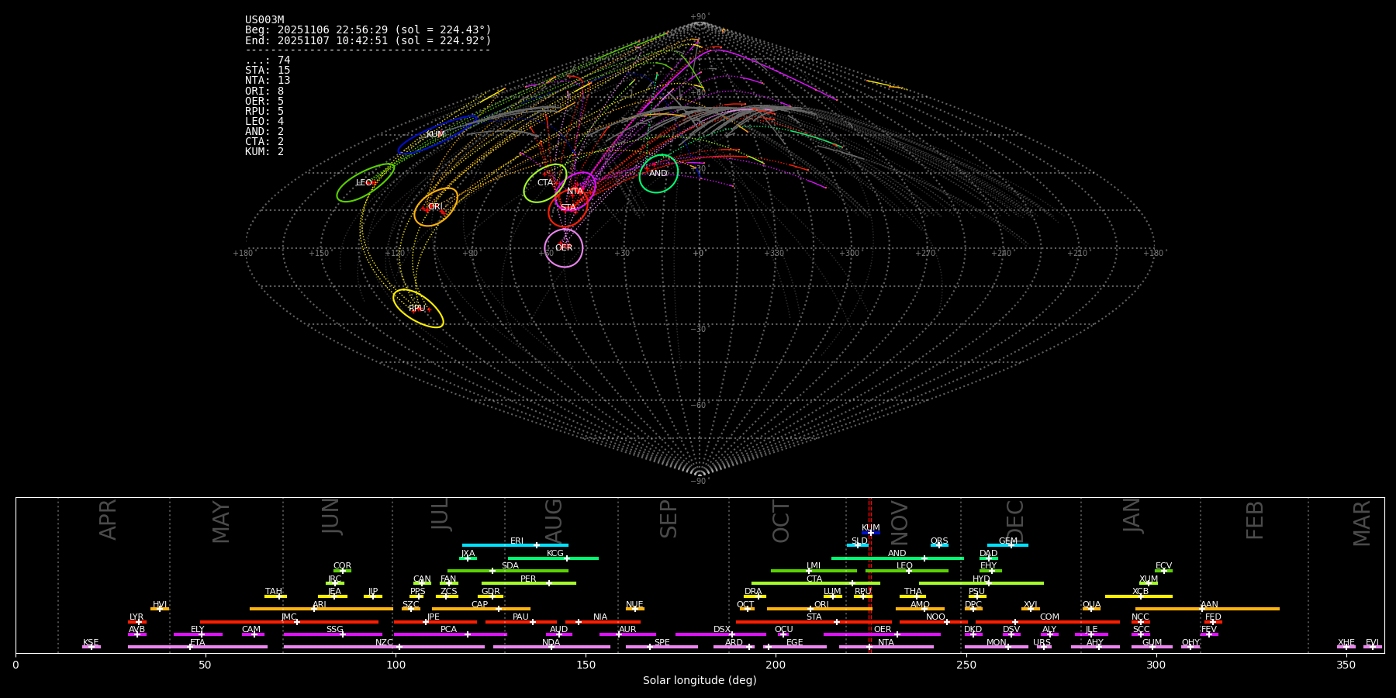Click the PER shower activity bar

point(528,583)
